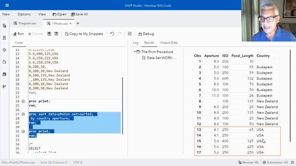The image size is (296, 166).
Task: Click the Line 32 Column 5 indicator
Action: pos(54,162)
